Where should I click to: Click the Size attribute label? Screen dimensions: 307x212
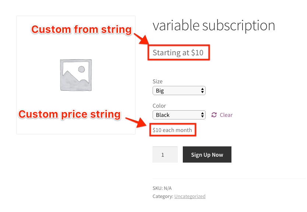tap(158, 81)
